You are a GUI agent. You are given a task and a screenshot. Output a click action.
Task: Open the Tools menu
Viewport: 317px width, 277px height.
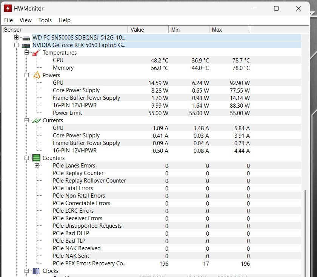pyautogui.click(x=45, y=20)
